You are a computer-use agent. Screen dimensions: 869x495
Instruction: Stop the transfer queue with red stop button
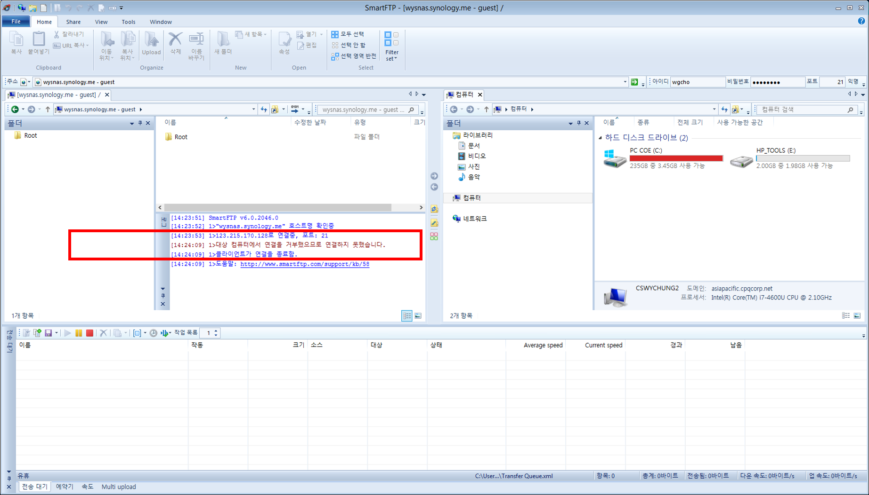[x=89, y=333]
